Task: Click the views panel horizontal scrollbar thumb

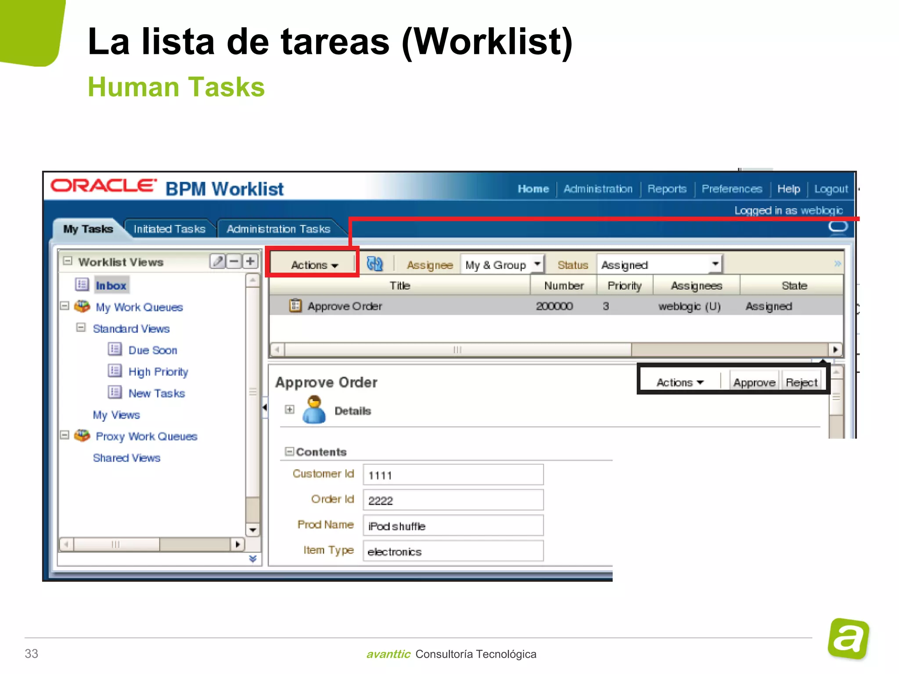Action: (x=116, y=545)
